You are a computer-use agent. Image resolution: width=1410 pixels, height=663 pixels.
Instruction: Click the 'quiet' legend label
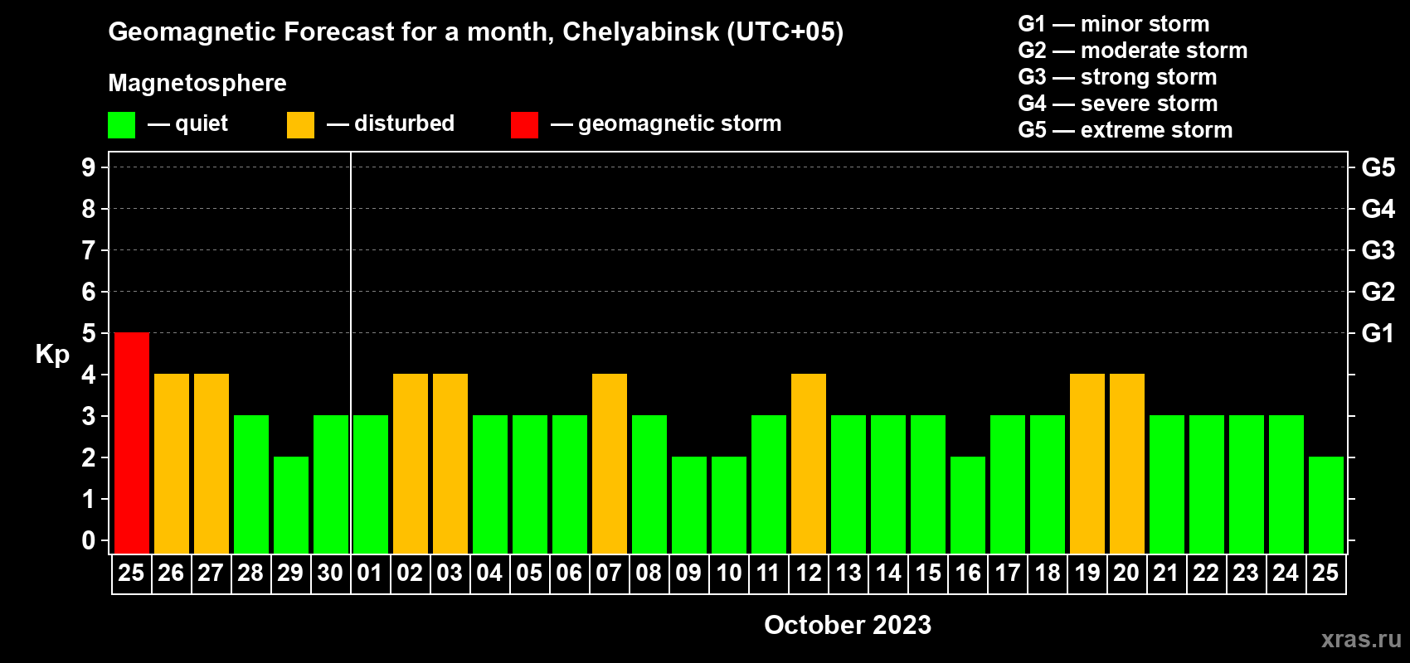pyautogui.click(x=202, y=123)
